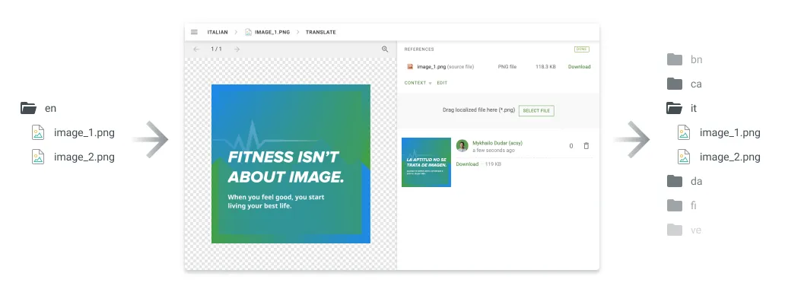The width and height of the screenshot is (785, 289).
Task: Click the IMAGE_1.PNG breadcrumb
Action: point(267,32)
